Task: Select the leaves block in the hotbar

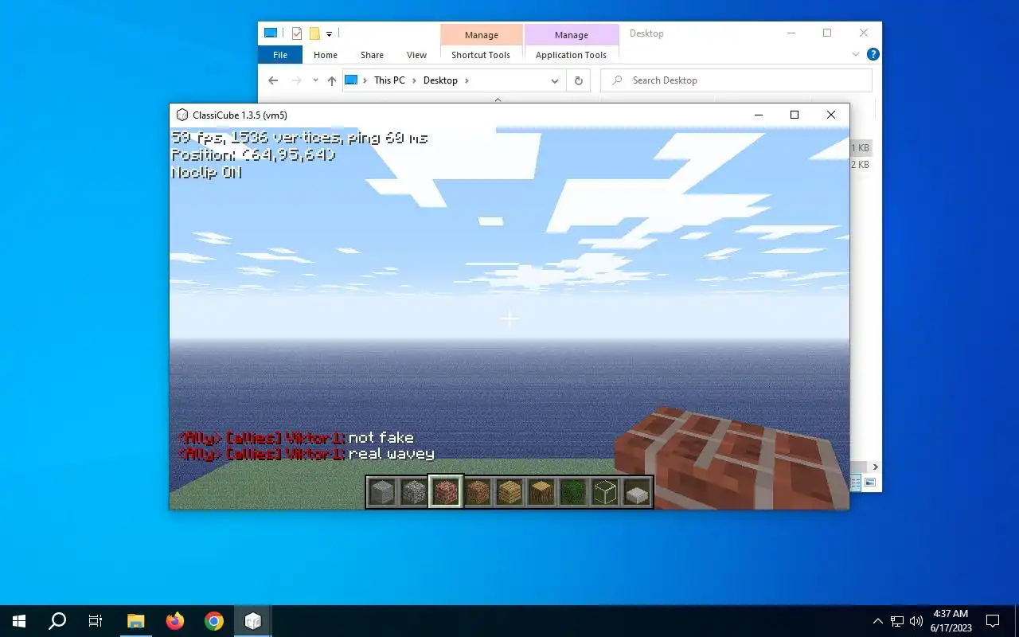Action: [x=573, y=493]
